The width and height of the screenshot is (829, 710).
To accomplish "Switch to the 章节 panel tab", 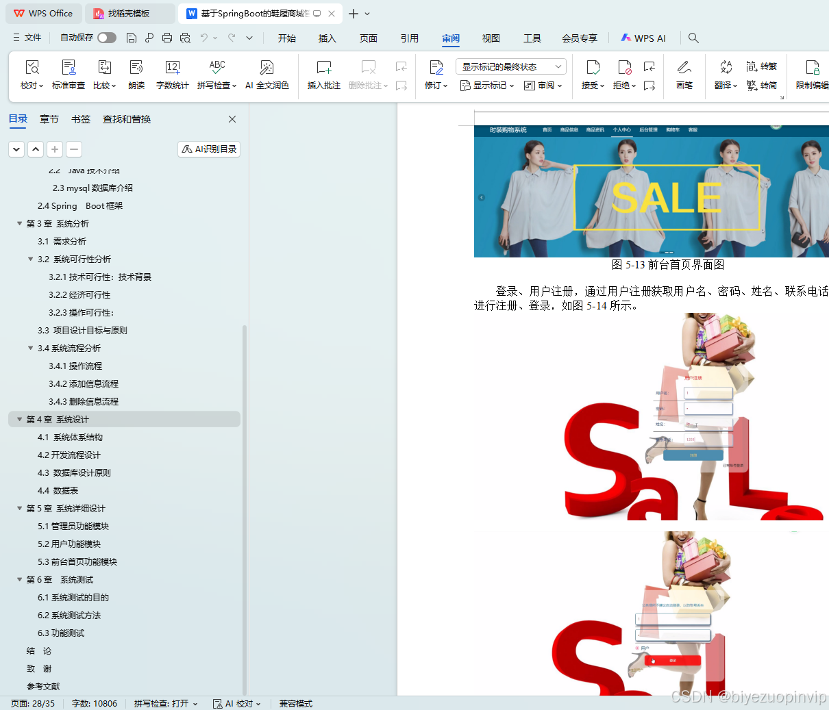I will (49, 118).
